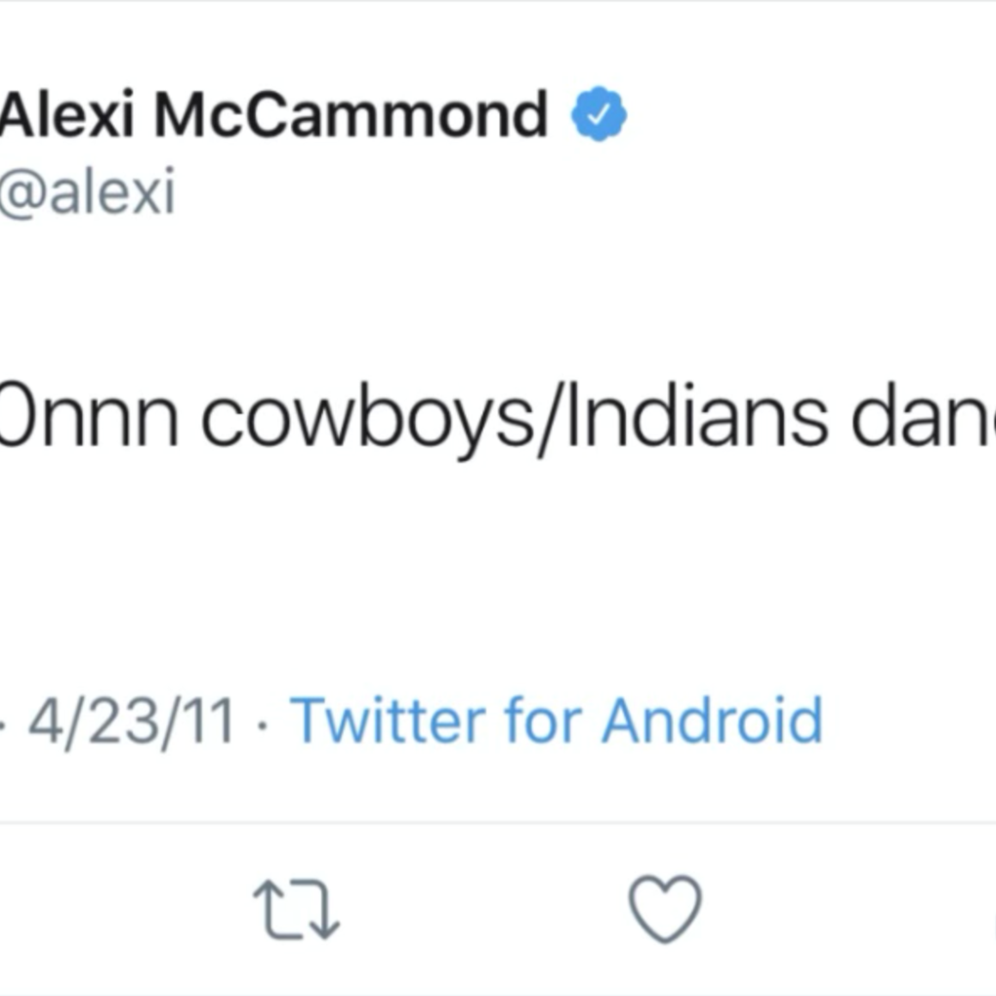Click the word "Twitter" in the source label

tap(387, 720)
